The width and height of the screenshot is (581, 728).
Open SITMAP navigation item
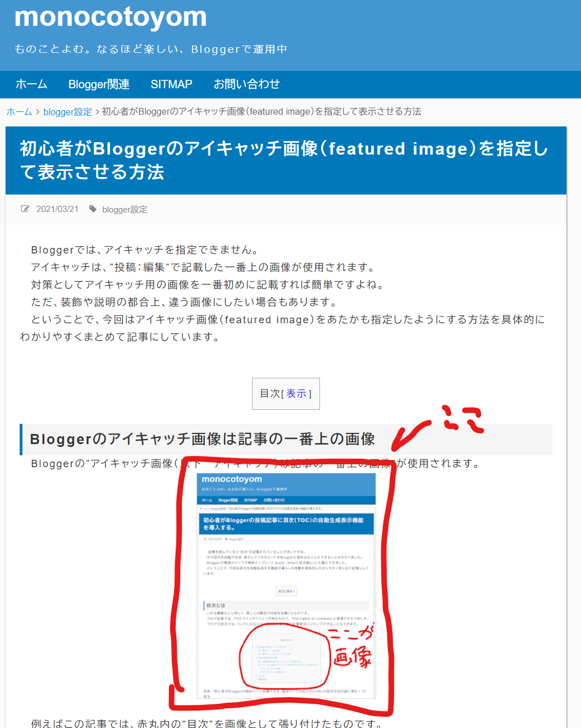(171, 84)
